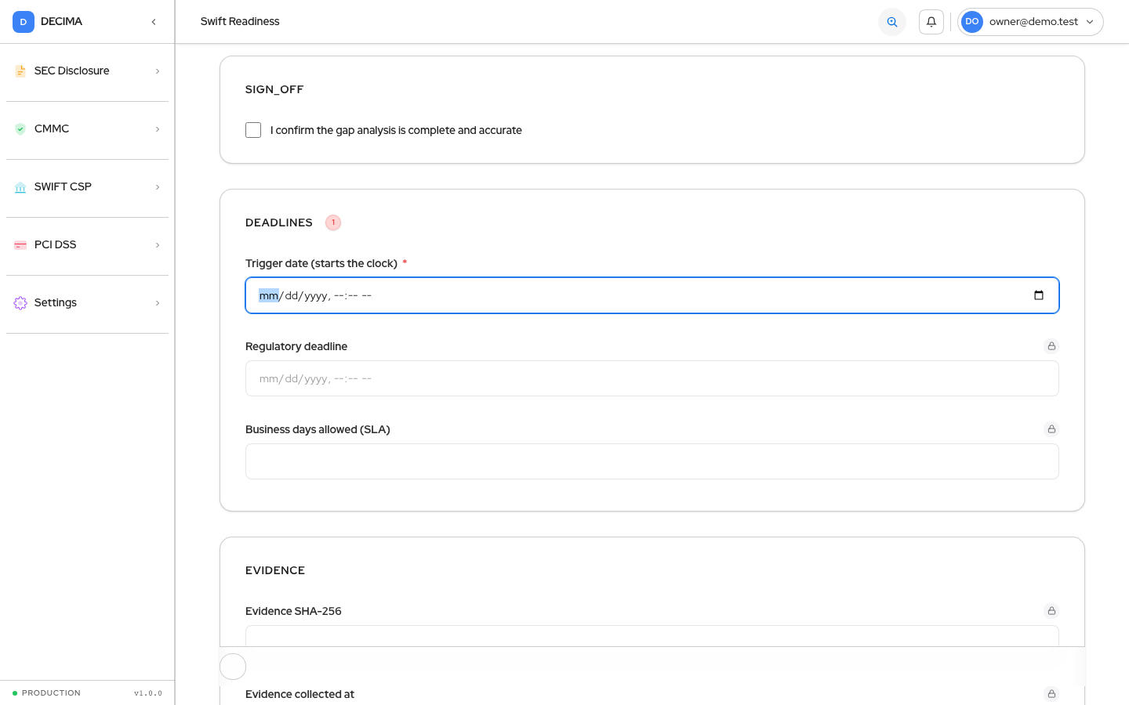Open the notifications bell

click(x=931, y=22)
